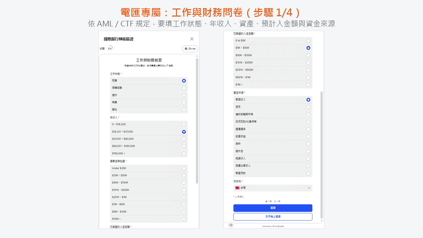
Task: Choose the $5M - $10M option
Action: [149, 212]
